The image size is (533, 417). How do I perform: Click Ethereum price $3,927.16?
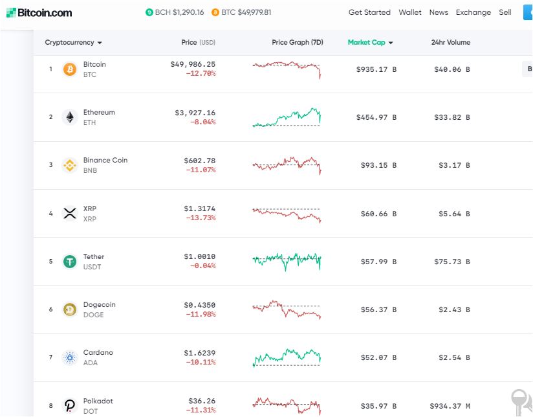click(195, 113)
